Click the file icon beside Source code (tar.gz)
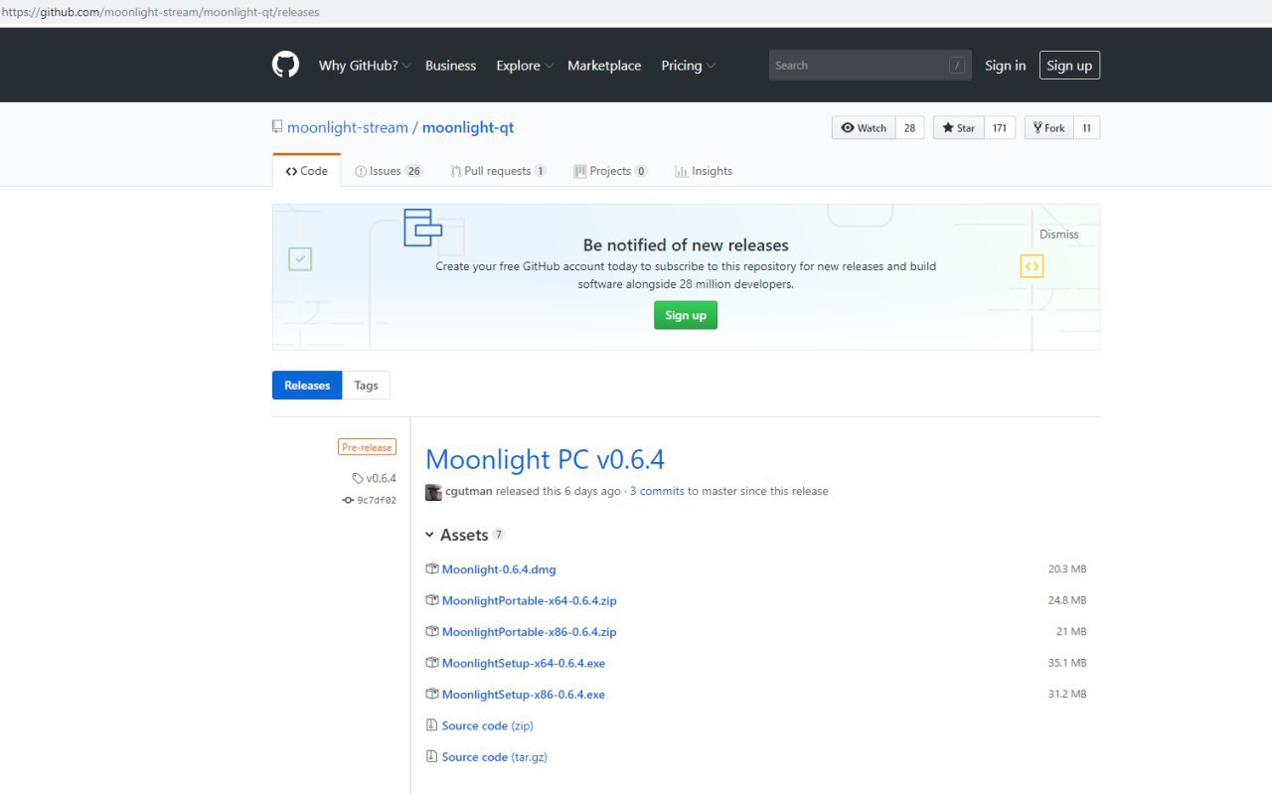The width and height of the screenshot is (1272, 794). pos(431,756)
